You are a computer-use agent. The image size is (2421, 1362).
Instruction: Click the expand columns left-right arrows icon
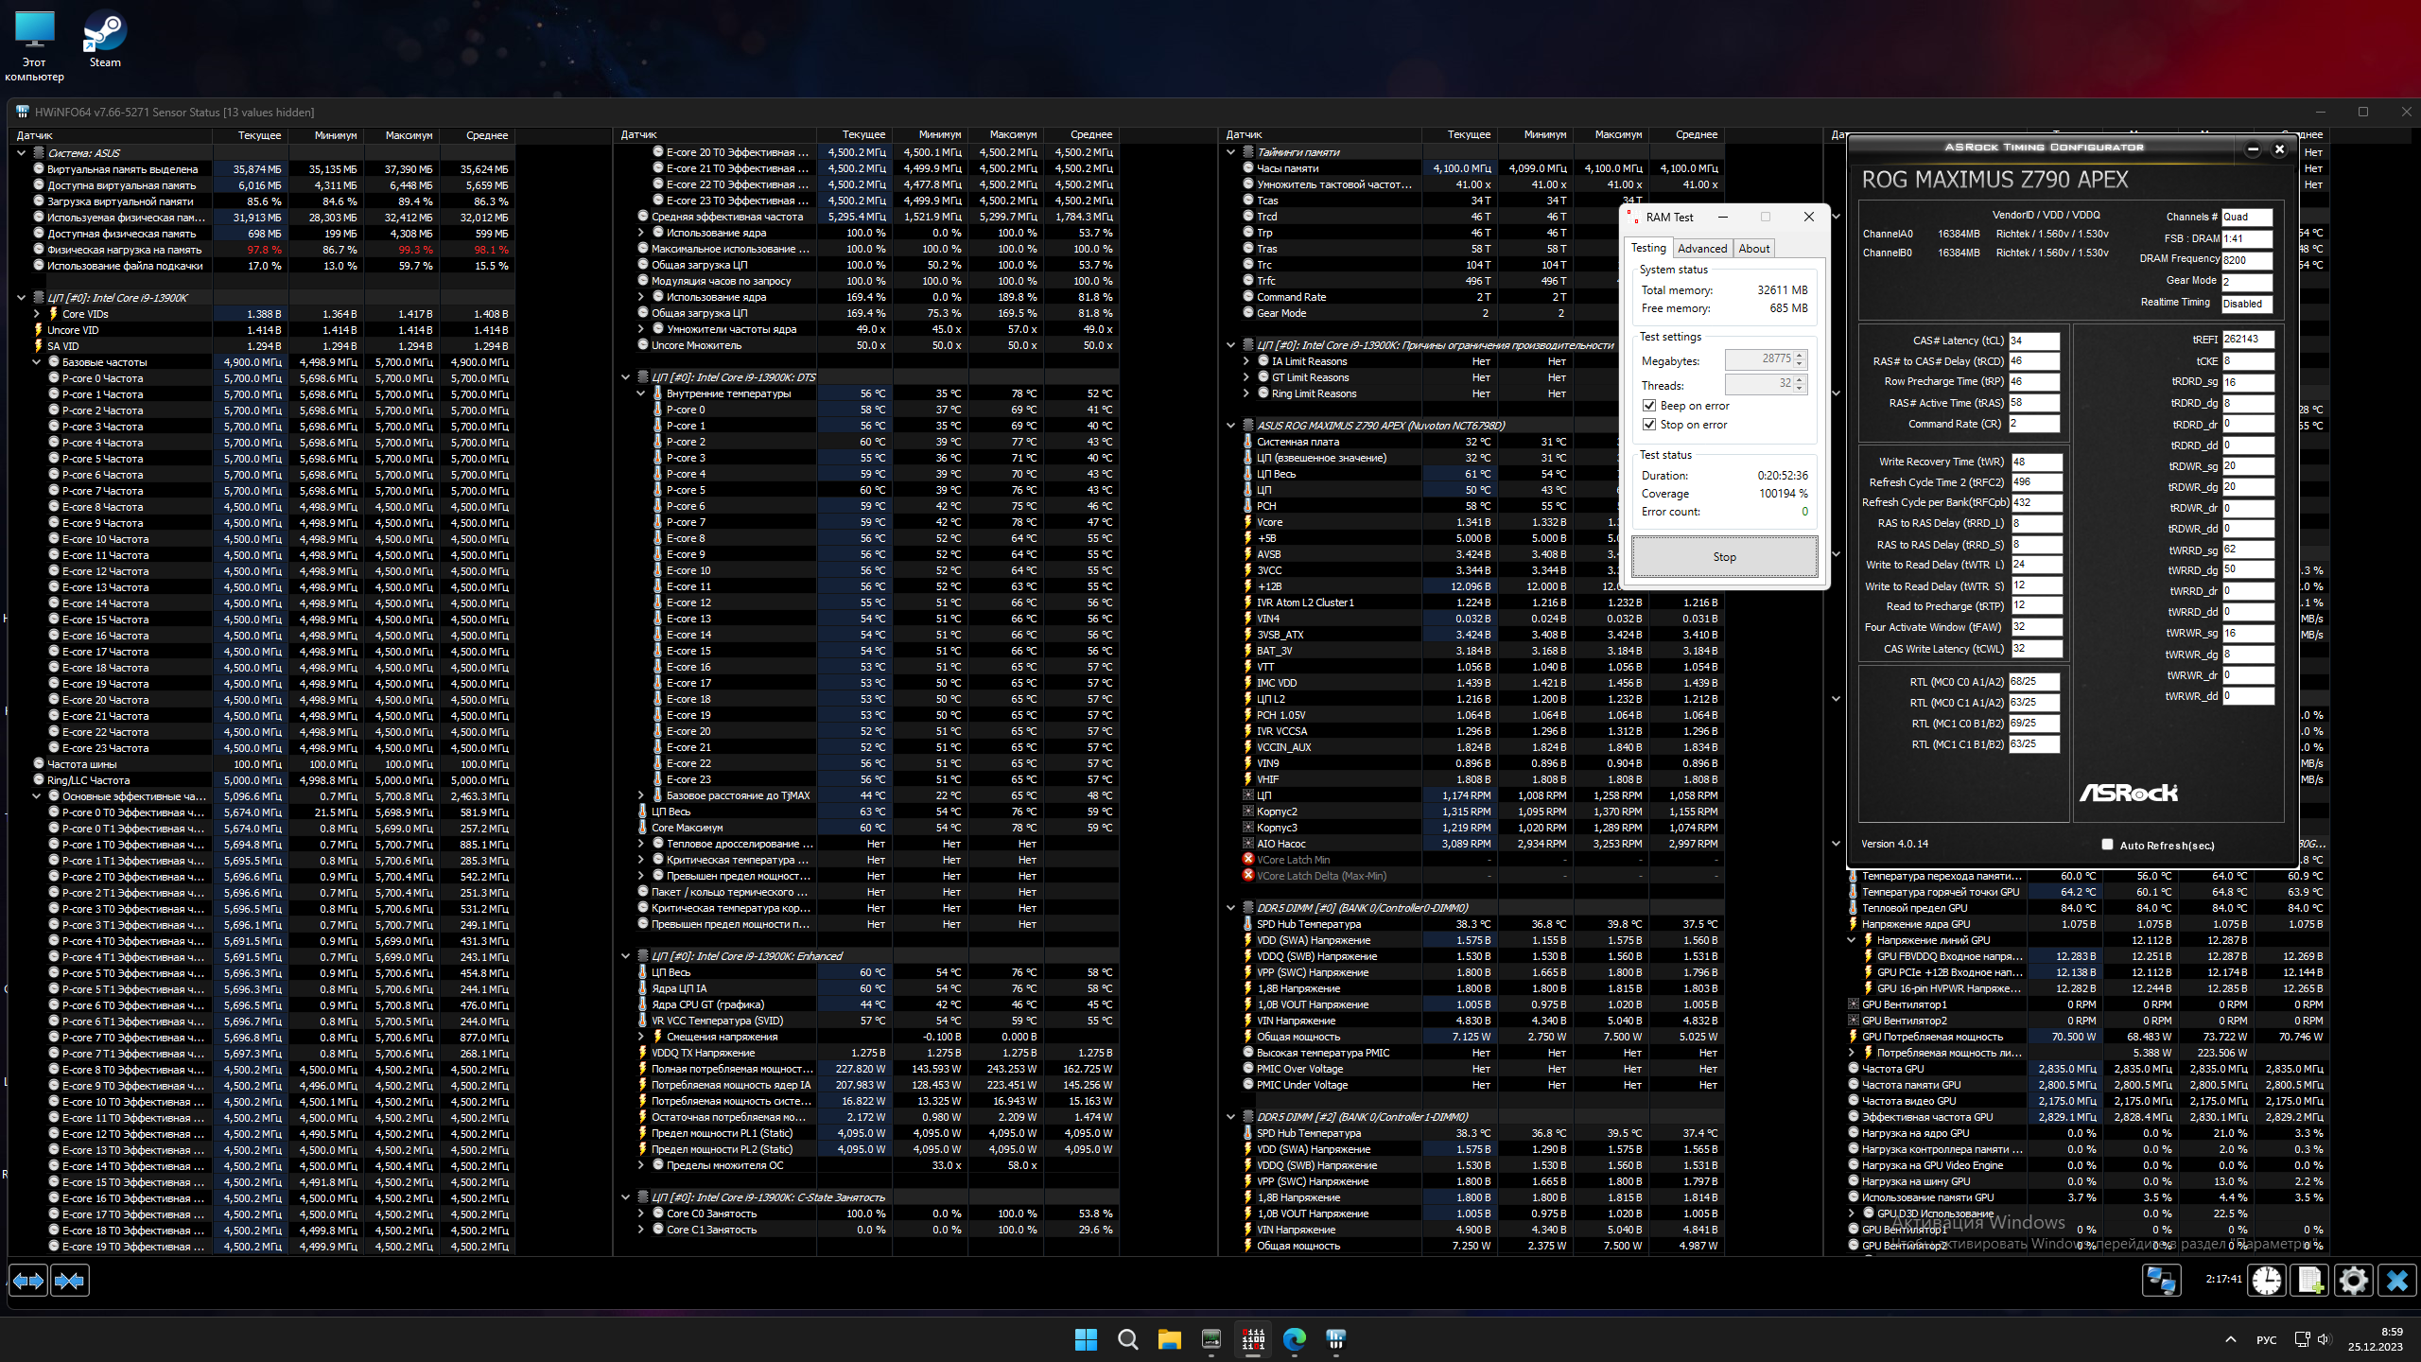click(x=28, y=1280)
